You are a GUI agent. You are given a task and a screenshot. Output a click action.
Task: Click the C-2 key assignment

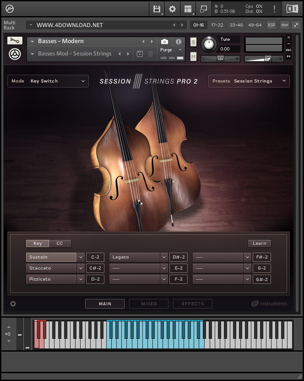95,257
